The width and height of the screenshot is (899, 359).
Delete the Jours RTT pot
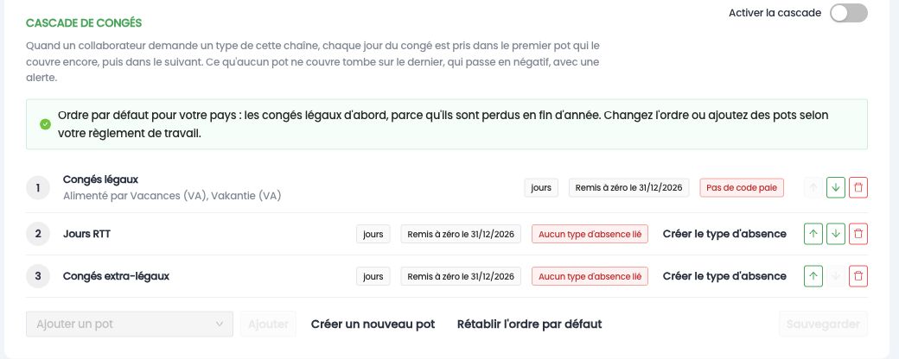858,234
